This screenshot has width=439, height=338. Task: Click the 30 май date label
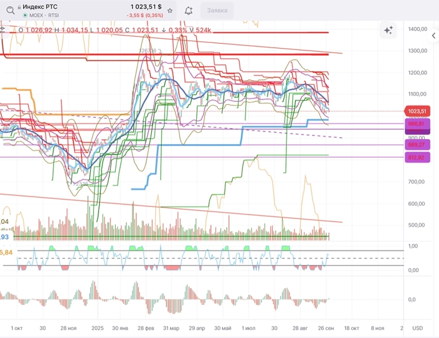tap(223, 328)
